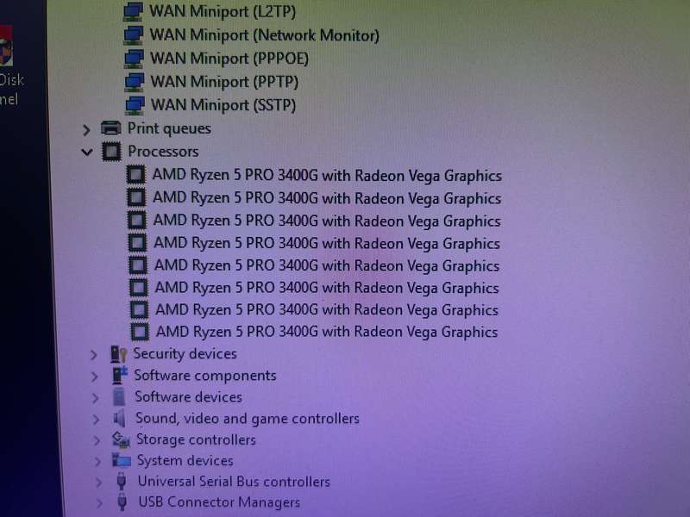This screenshot has width=690, height=517.
Task: Expand the Software devices node
Action: 95,398
